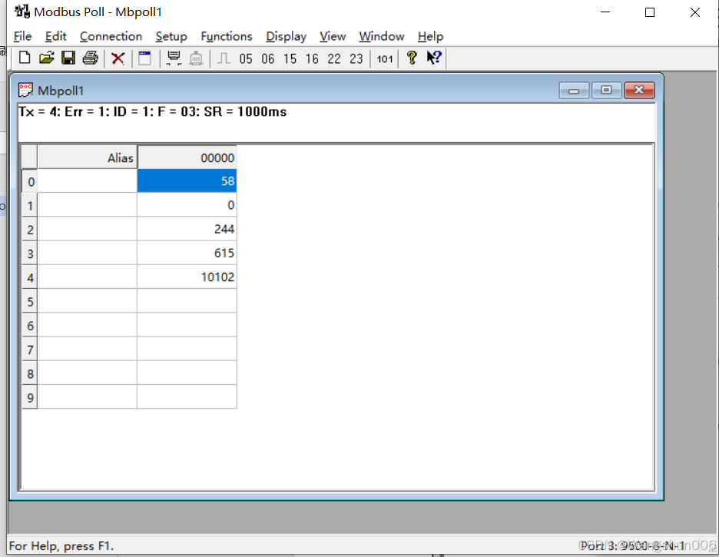Select the cell with value 10102
Screen dimensions: 719x557
(187, 277)
